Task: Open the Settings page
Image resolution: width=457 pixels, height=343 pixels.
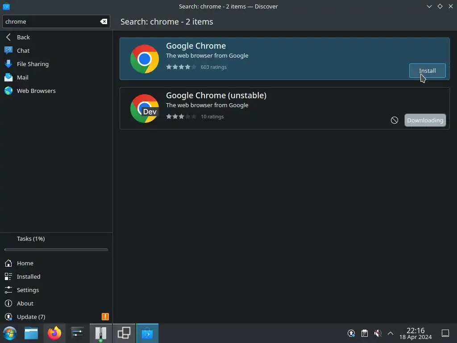Action: tap(56, 290)
